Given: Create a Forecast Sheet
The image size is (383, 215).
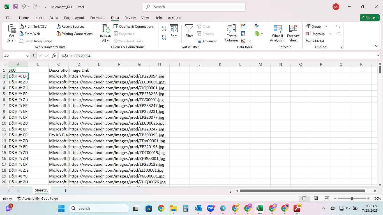Looking at the screenshot, I should click(293, 33).
